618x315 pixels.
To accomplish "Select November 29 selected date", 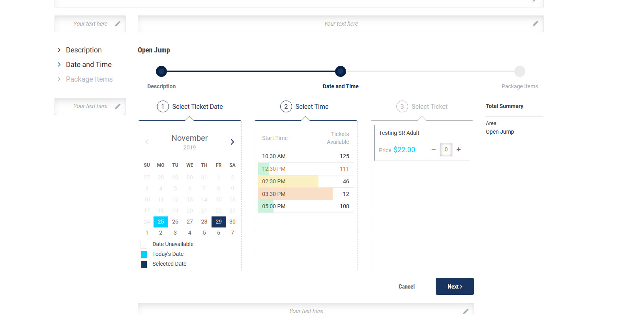I will click(219, 222).
